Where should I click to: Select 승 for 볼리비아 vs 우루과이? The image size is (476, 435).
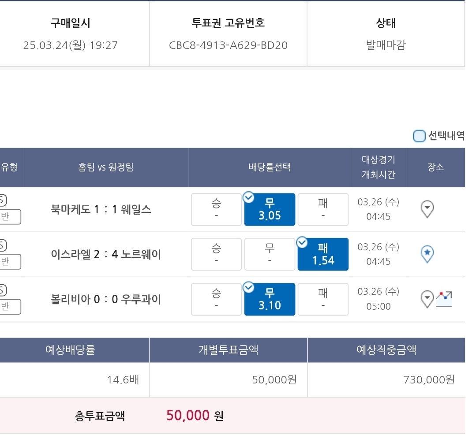coord(216,299)
